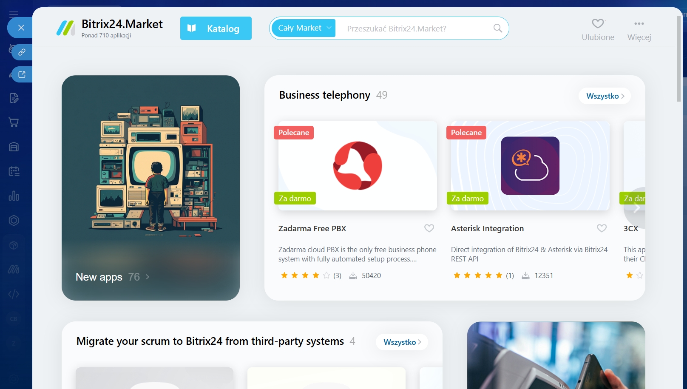Viewport: 687px width, 389px height.
Task: Click next arrow in telephony carousel
Action: [x=636, y=208]
